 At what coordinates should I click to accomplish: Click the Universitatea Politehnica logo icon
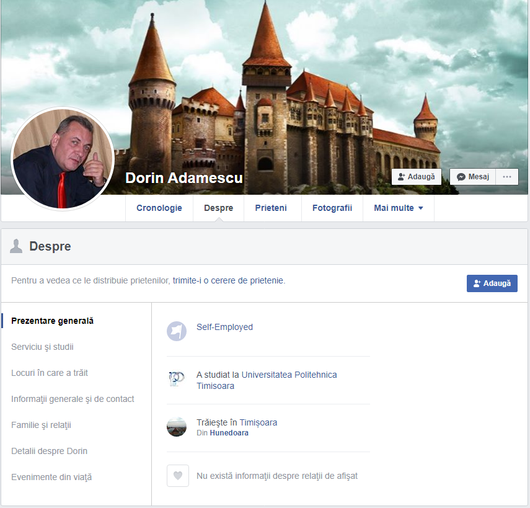(177, 379)
